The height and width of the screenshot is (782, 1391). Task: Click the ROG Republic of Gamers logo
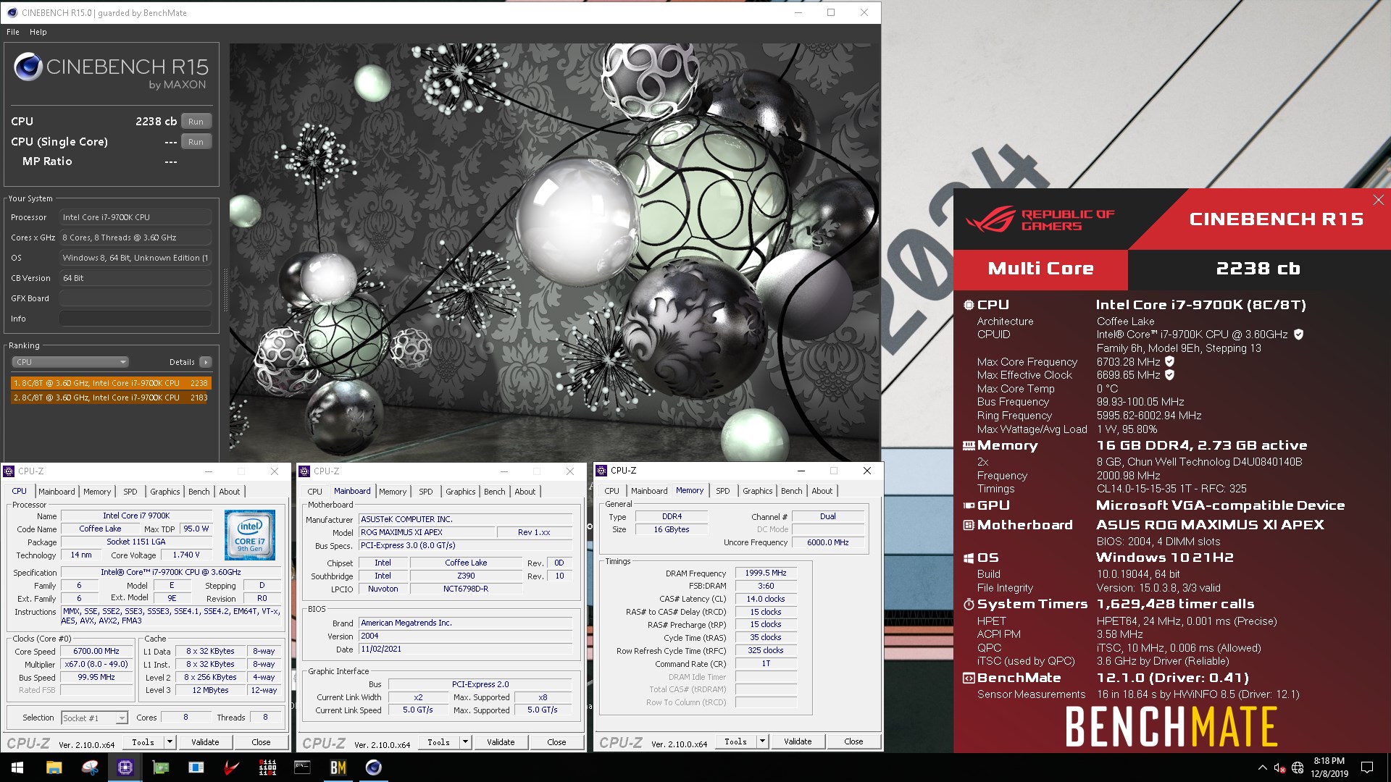tap(1040, 219)
